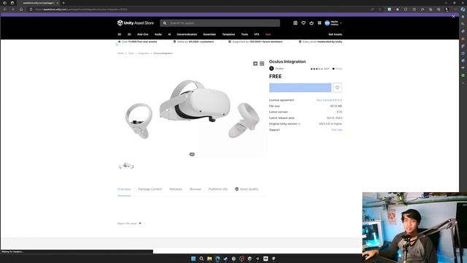Open the Windows Start menu
The image size is (467, 263).
coord(193,259)
